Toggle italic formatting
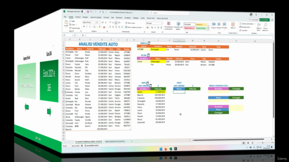This screenshot has height=162, width=289. tap(87, 27)
